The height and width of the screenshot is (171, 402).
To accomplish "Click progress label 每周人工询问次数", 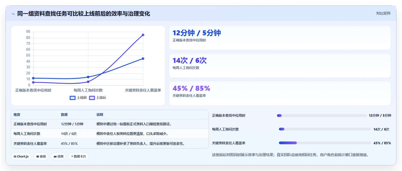I will pyautogui.click(x=225, y=129).
